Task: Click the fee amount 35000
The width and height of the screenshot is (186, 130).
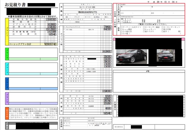Action: click(107, 56)
